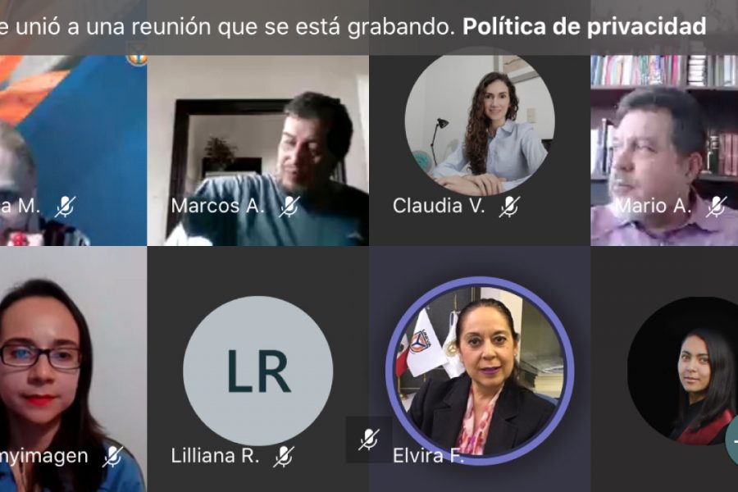Click Marcos A.'s video tile
This screenshot has height=492, width=738.
pos(258,150)
